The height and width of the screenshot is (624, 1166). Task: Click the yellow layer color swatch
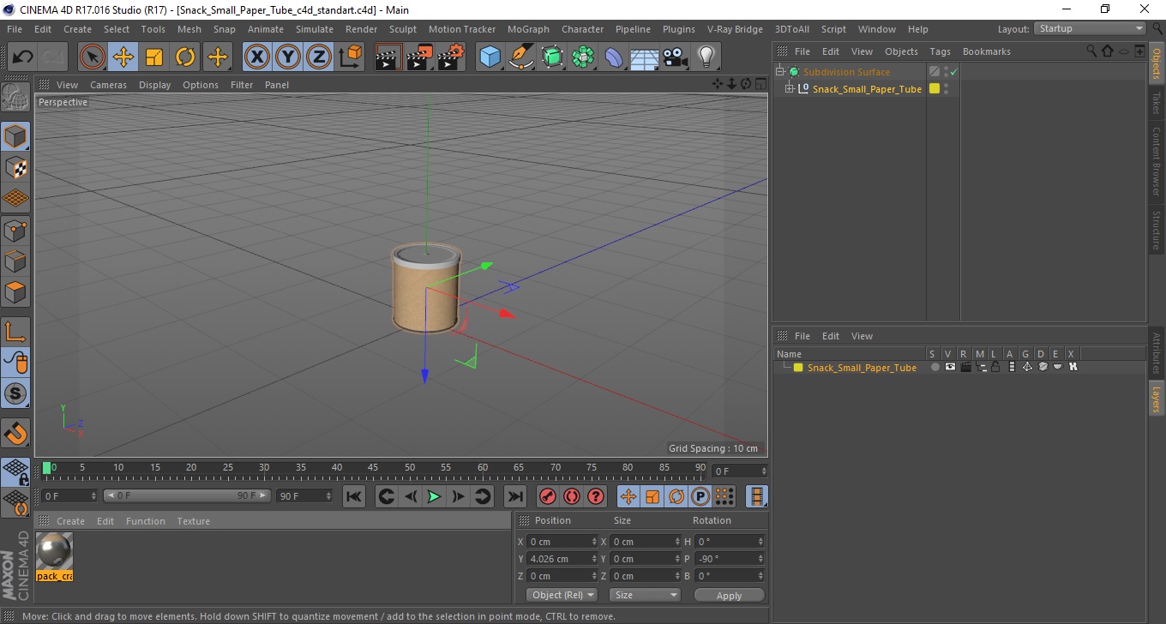(x=798, y=368)
